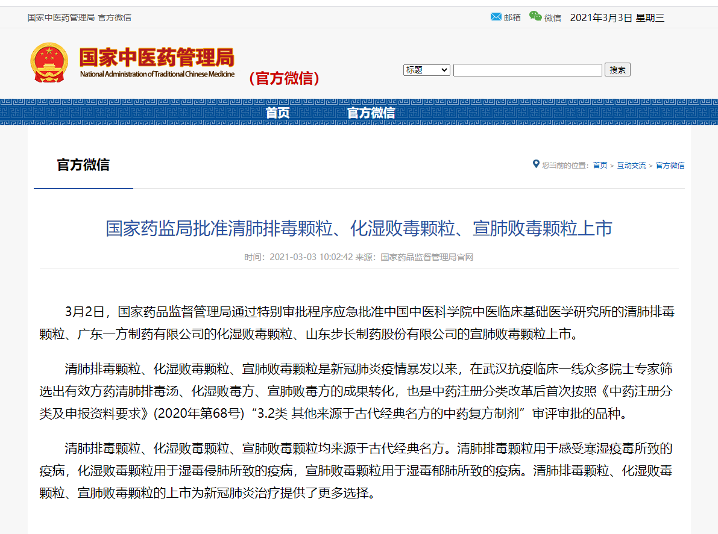Open the 微信 text link in top bar
Image resolution: width=718 pixels, height=534 pixels.
click(x=553, y=17)
